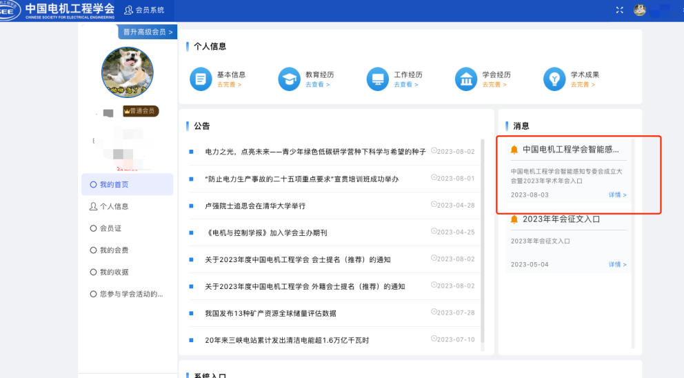Click the 会员系统 user icon
Screen dimensions: 684x378
(128, 10)
